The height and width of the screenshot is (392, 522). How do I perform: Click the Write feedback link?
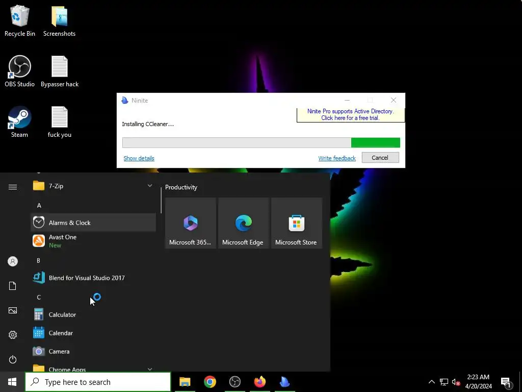[x=337, y=158]
